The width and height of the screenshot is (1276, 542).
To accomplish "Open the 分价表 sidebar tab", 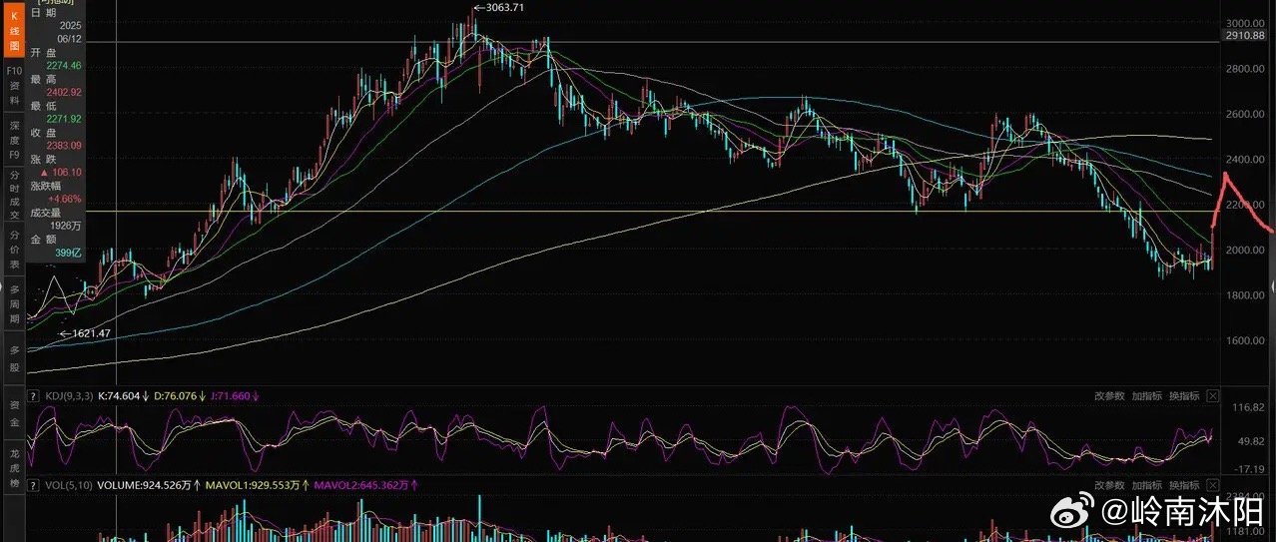I will point(14,250).
